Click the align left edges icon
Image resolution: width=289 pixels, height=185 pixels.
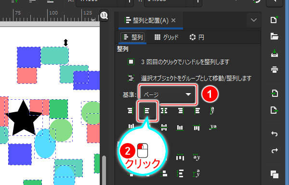[147, 110]
